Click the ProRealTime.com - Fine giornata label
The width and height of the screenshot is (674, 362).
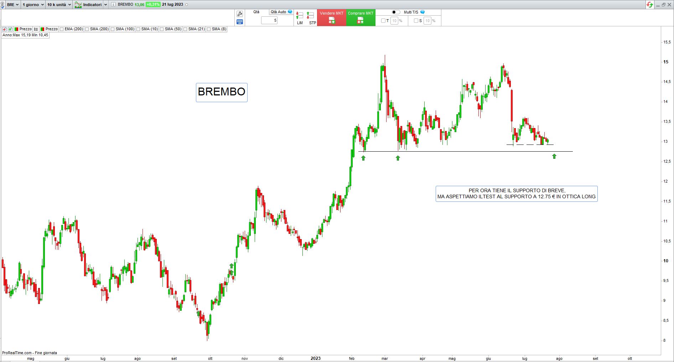click(30, 353)
